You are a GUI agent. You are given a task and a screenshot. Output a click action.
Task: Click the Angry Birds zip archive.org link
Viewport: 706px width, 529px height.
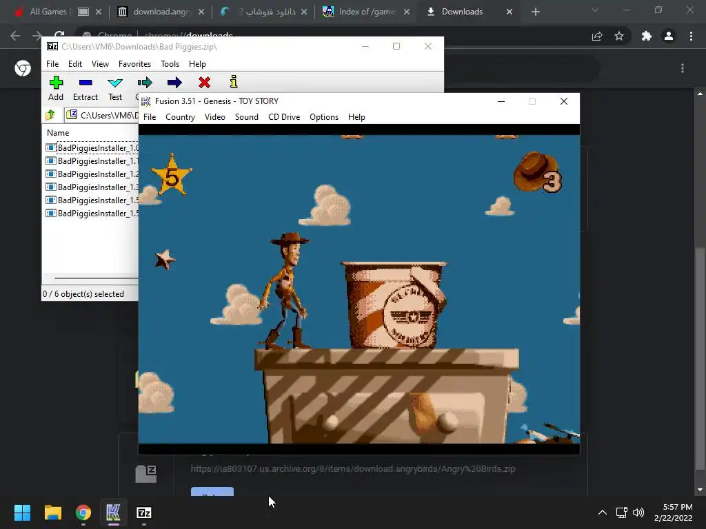352,468
